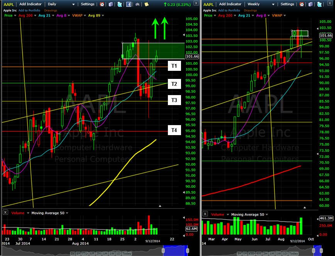
Task: Expand Avg 200 options in Weekly chart
Action: 235,15
